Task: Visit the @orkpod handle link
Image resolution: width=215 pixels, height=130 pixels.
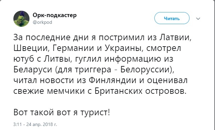Action: click(43, 22)
